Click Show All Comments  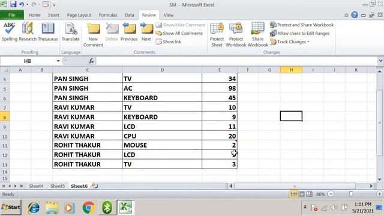click(x=179, y=34)
